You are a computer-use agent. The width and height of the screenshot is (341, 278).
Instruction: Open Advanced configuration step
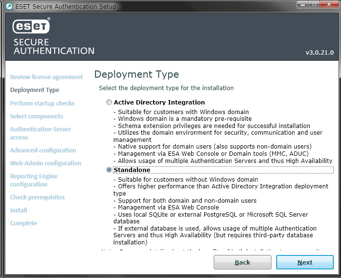tap(43, 150)
